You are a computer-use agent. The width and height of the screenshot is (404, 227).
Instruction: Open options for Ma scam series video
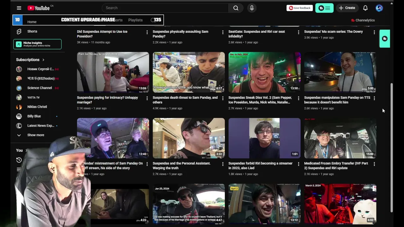pos(374,32)
